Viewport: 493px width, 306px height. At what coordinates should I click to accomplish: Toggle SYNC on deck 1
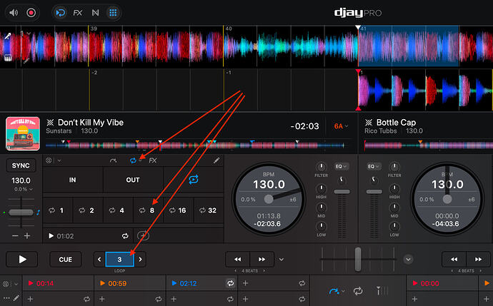[21, 165]
